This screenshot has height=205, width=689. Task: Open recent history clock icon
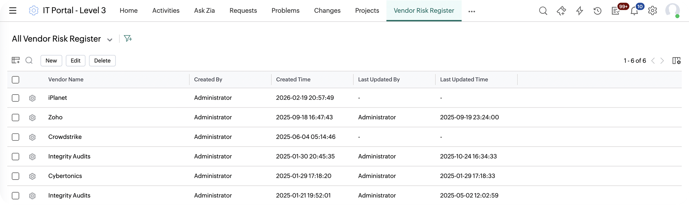tap(597, 11)
